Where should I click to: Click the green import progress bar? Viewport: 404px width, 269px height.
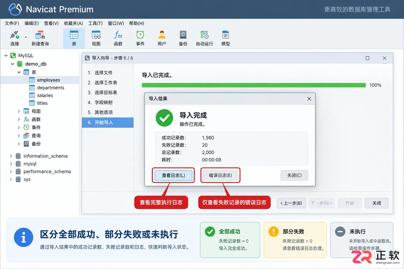coord(254,85)
